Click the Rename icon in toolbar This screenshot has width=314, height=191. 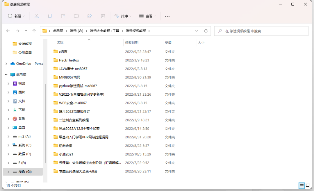(76, 16)
